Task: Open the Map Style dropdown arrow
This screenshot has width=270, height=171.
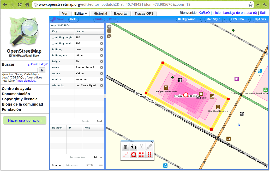Action: pos(225,19)
